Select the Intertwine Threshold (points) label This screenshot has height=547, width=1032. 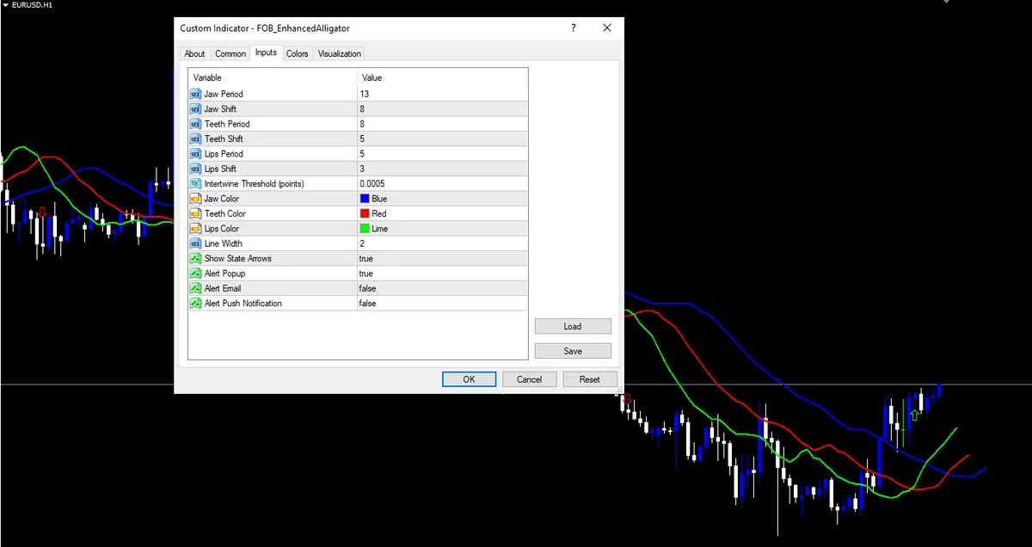tap(254, 183)
